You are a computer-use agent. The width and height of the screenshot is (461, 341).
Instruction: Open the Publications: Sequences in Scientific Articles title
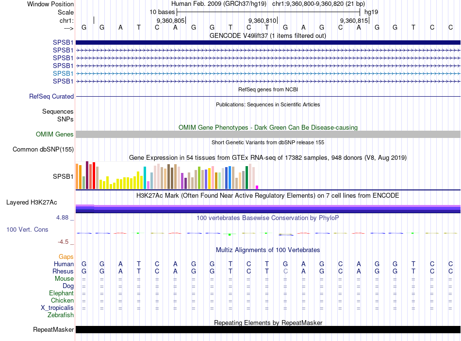268,104
